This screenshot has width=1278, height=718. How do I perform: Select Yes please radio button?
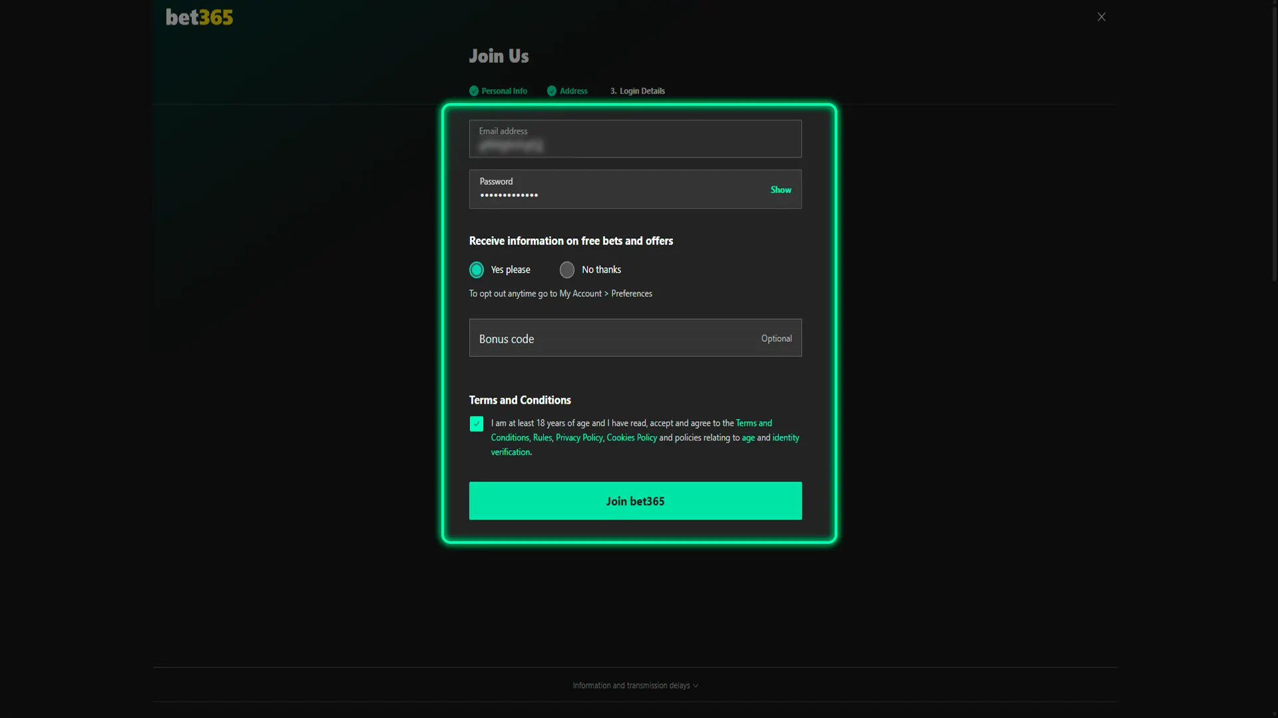click(x=477, y=270)
